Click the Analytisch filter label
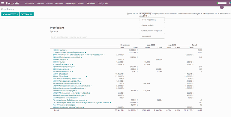Screen dimensions: 231x117 point(226,14)
